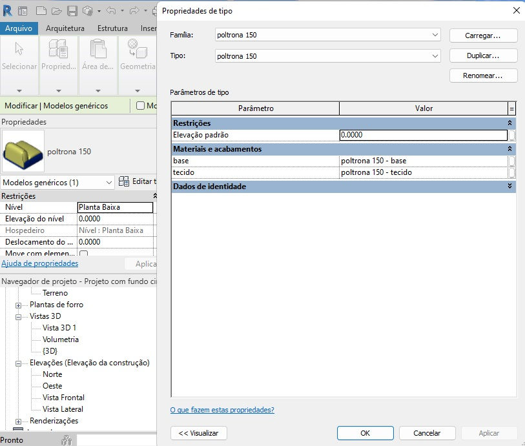Click the Redo arrow icon
This screenshot has width=525, height=446.
[134, 11]
